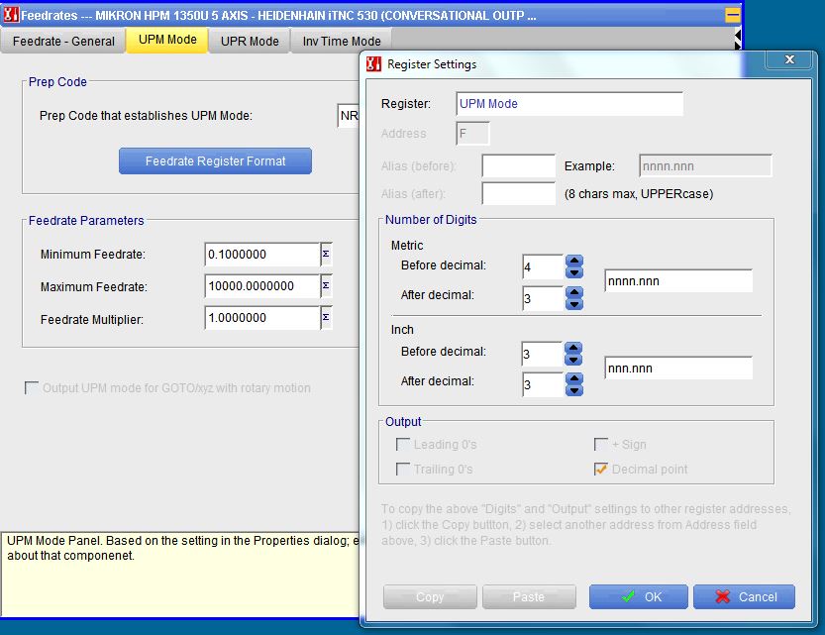825x635 pixels.
Task: Open expression icon beside Maximum Feedrate
Action: coord(326,285)
